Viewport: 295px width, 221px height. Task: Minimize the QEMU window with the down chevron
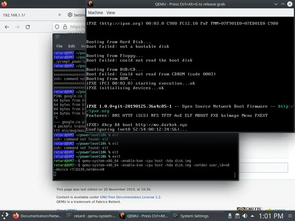tap(276, 4)
